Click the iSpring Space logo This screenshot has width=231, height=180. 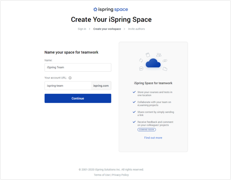pyautogui.click(x=111, y=9)
